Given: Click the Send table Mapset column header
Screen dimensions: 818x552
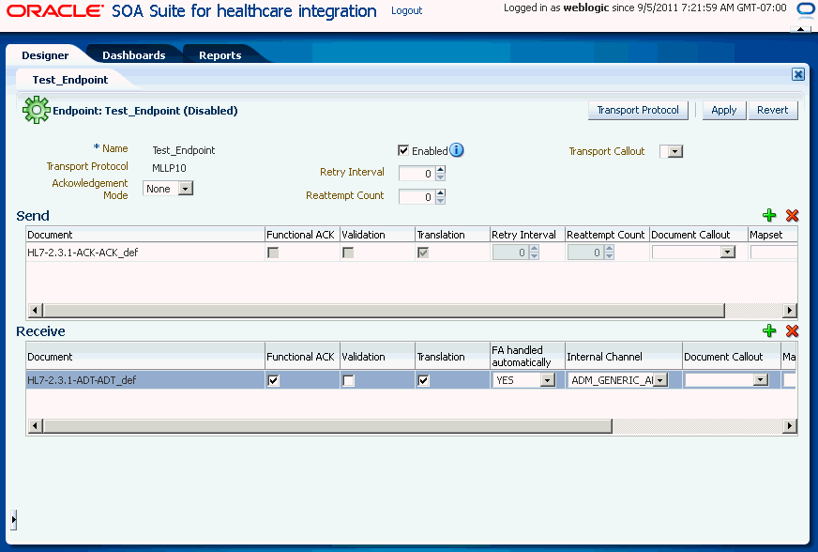Looking at the screenshot, I should (772, 235).
